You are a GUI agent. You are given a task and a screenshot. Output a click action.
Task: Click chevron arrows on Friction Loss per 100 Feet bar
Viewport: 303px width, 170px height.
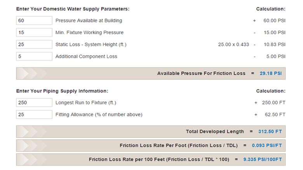coord(32,160)
